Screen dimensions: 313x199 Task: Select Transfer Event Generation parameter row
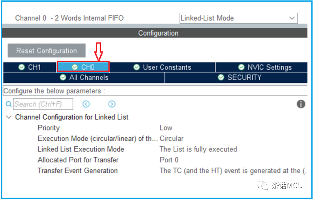172,171
